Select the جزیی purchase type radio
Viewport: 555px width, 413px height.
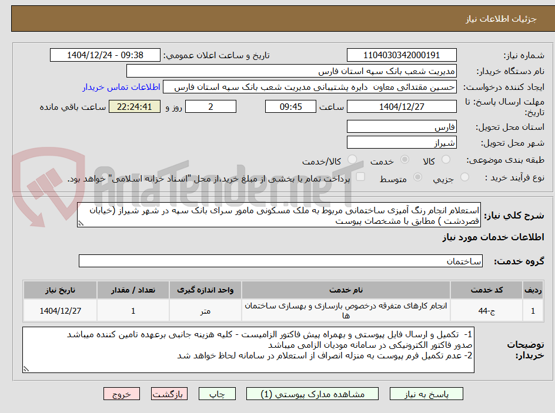click(464, 177)
